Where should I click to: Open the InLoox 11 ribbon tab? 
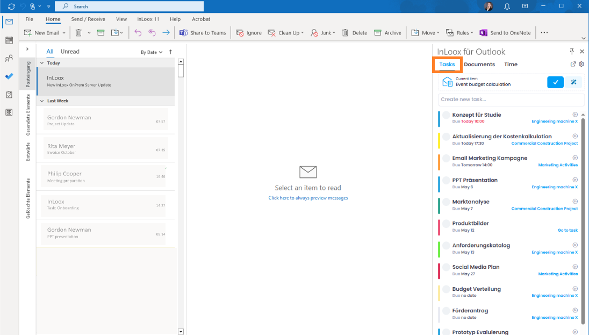click(x=148, y=19)
